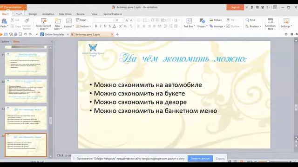Click the Paste clipboard icon
This screenshot has width=298, height=167.
coord(4,21)
